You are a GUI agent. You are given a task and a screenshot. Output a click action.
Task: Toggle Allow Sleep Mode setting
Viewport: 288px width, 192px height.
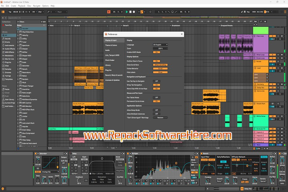pos(156,110)
